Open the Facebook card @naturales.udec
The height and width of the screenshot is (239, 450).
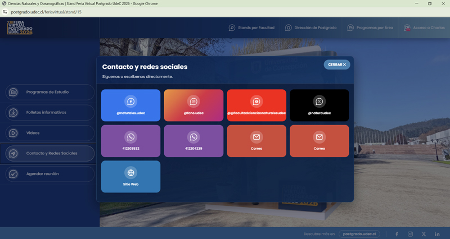coord(130,105)
